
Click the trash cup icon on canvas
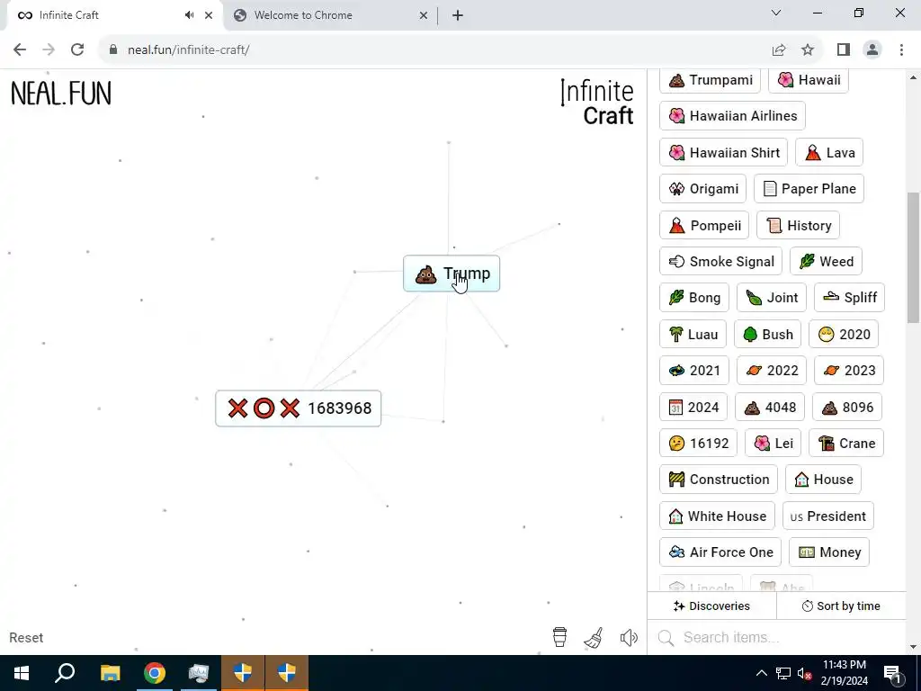coord(559,637)
